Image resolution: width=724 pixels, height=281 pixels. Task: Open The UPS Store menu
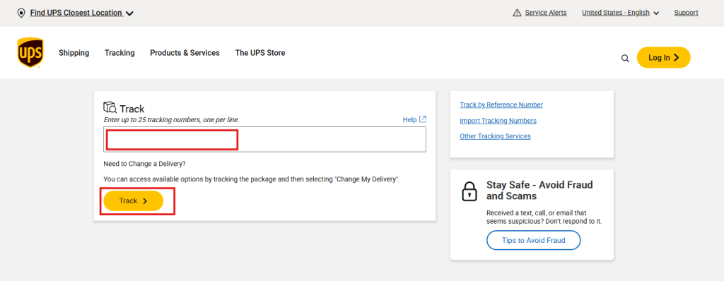(260, 53)
